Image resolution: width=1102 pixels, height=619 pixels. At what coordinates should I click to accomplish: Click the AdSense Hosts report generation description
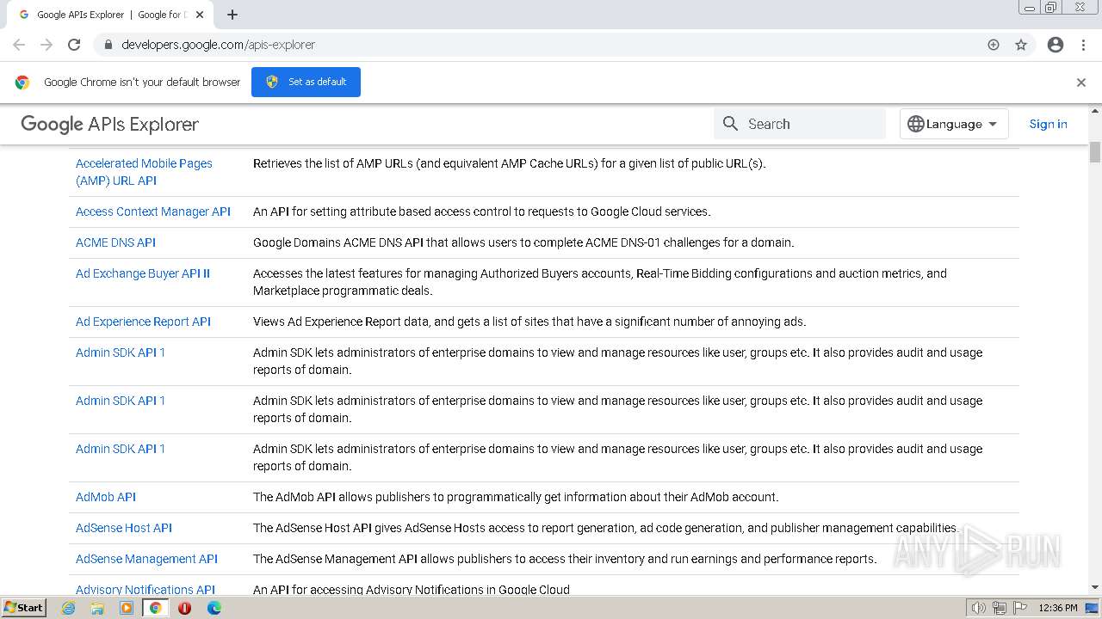(x=605, y=528)
